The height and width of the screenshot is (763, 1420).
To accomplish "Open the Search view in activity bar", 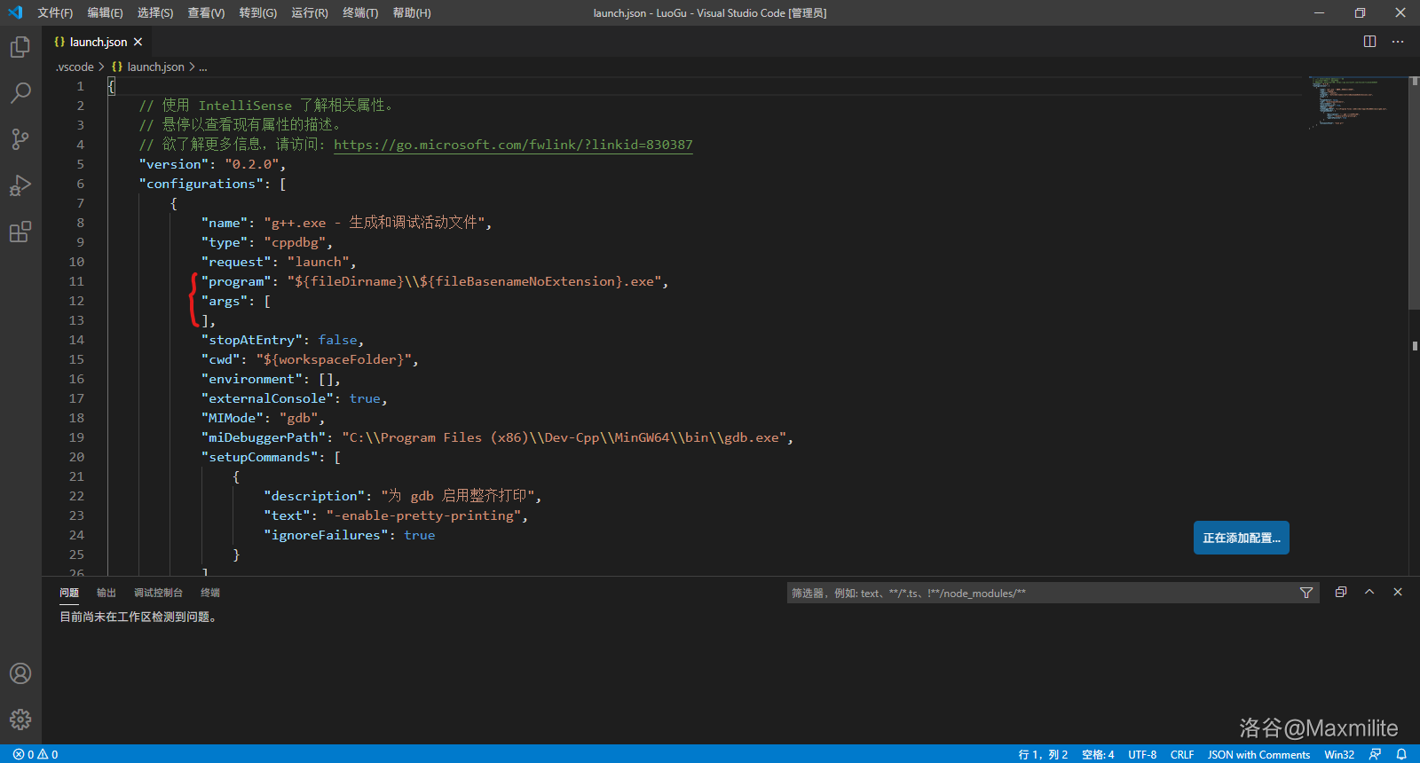I will [x=20, y=93].
